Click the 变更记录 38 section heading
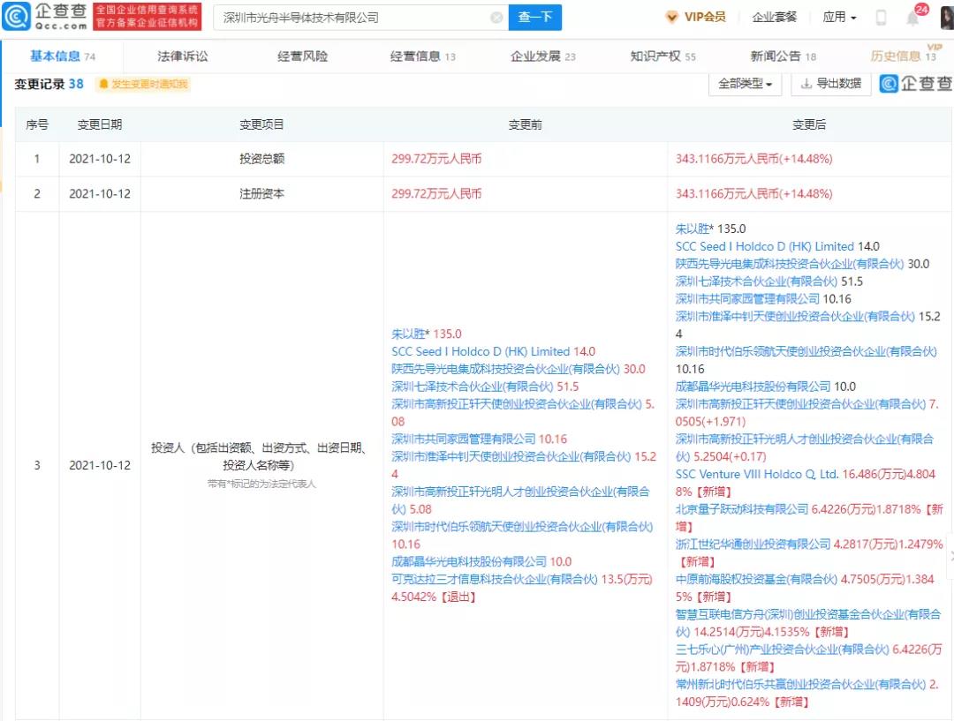954x721 pixels. [x=49, y=84]
